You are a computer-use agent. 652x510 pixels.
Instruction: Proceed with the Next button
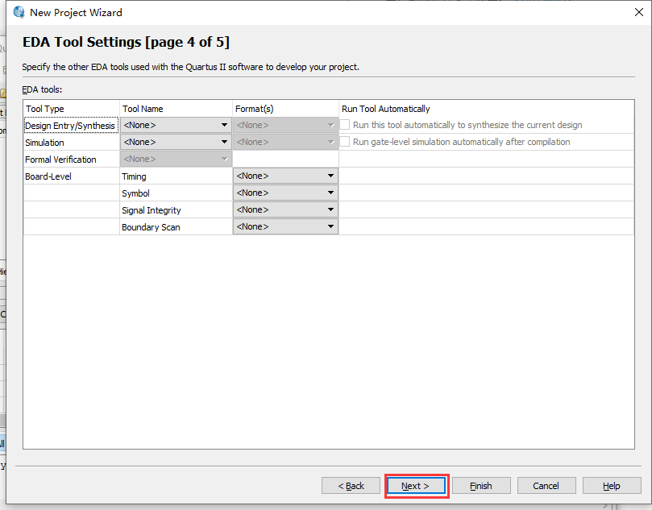pyautogui.click(x=416, y=486)
